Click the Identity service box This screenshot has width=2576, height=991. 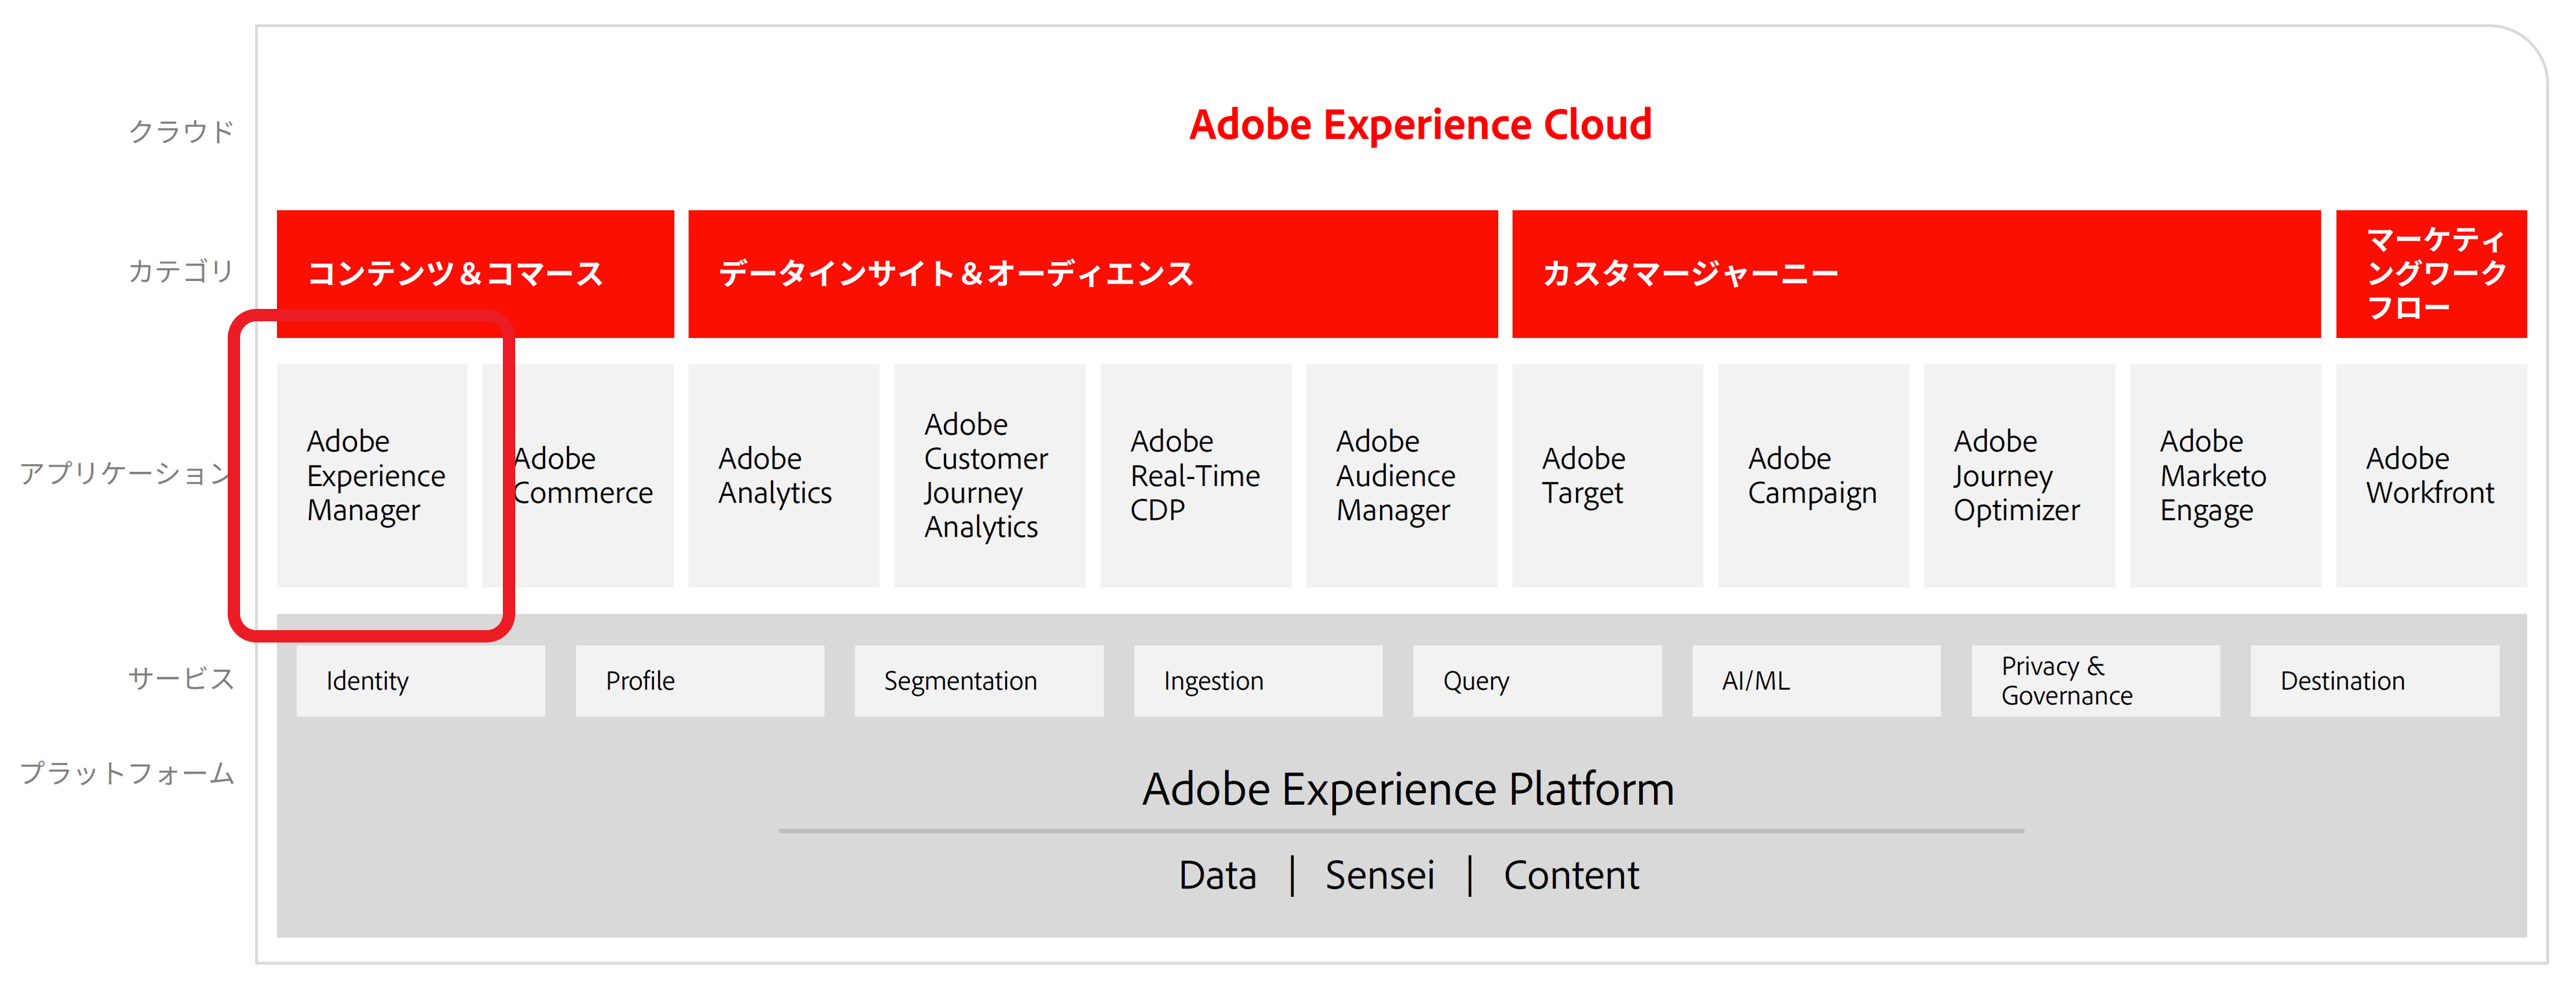tap(421, 681)
